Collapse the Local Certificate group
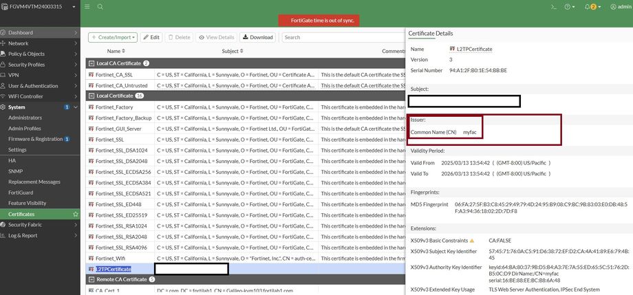633x295 pixels. tap(92, 96)
